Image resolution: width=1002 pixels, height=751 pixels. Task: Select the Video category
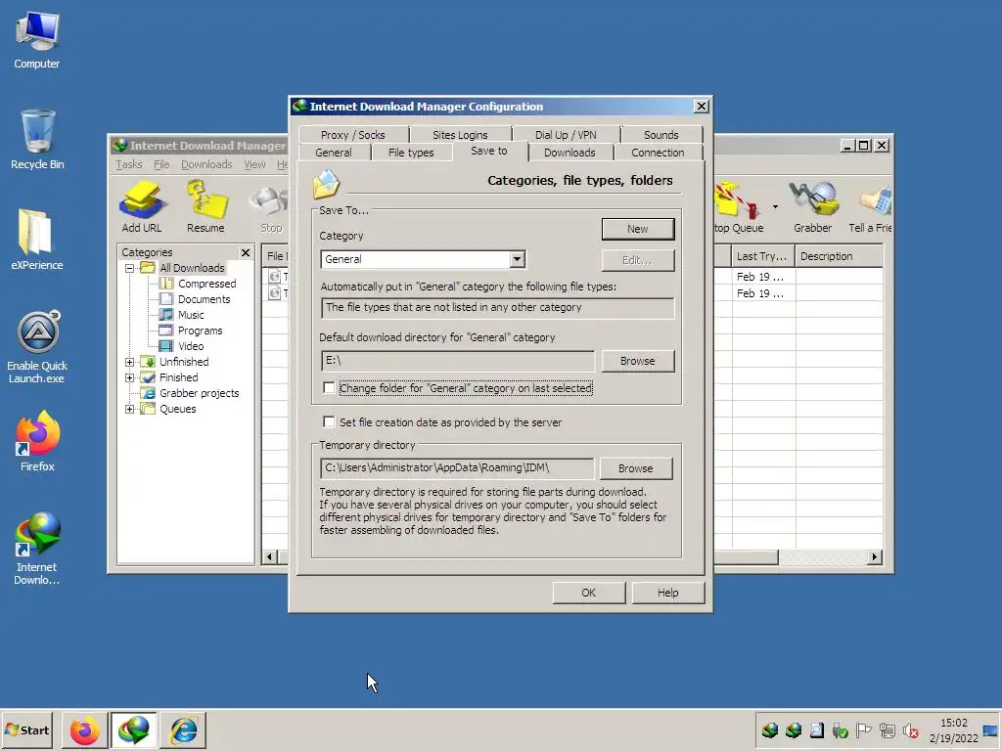[191, 346]
